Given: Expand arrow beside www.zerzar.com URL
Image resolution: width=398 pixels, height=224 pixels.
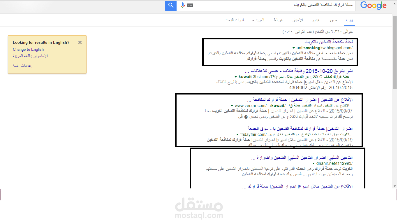Looking at the screenshot, I should tap(232, 106).
